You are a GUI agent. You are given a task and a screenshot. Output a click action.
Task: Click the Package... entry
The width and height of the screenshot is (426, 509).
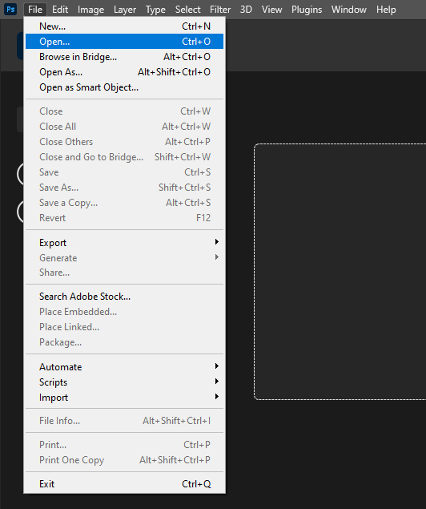(x=124, y=342)
